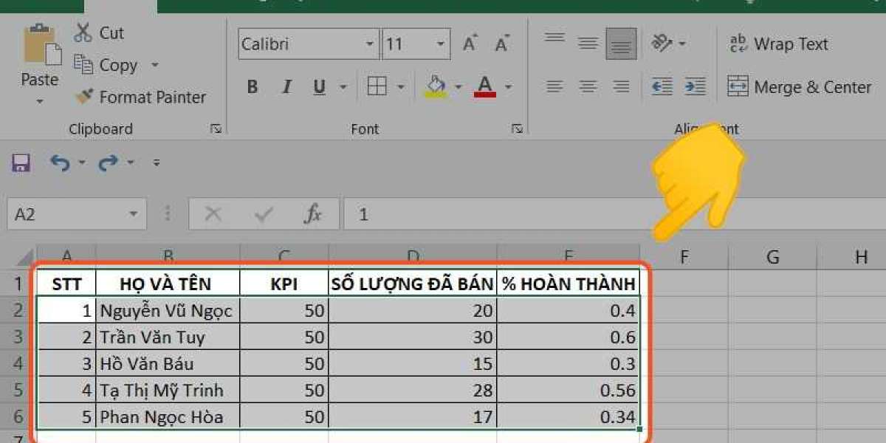Toggle Wrap Text for selected cells
886x443 pixels.
(778, 44)
